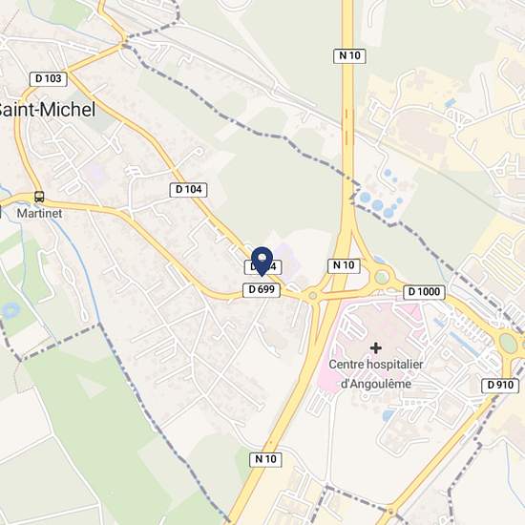Click the topmost N 10 highway shield
The height and width of the screenshot is (525, 525).
pyautogui.click(x=349, y=56)
